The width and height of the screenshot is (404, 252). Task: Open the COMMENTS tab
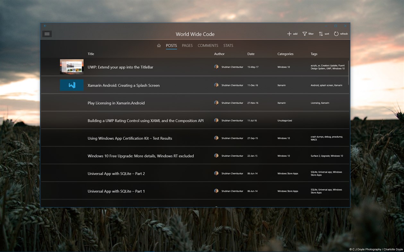pyautogui.click(x=208, y=45)
